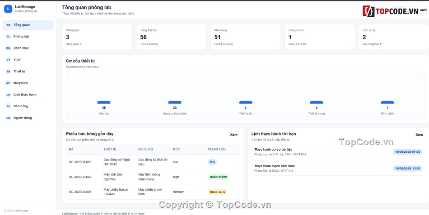Click the DM badge icon for Danh mục
This screenshot has width=429, height=215.
[x=8, y=48]
